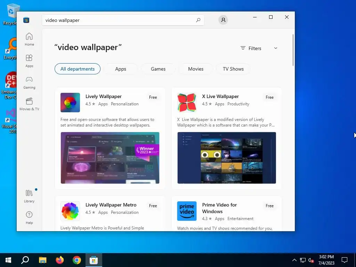
Task: Click the Store window vertical scrollbar
Action: coord(293,50)
